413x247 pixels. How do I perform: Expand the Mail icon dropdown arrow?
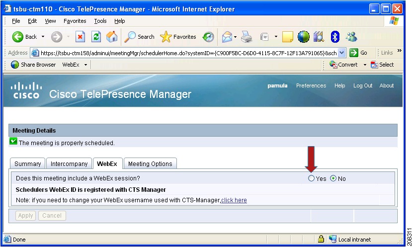tap(235, 37)
